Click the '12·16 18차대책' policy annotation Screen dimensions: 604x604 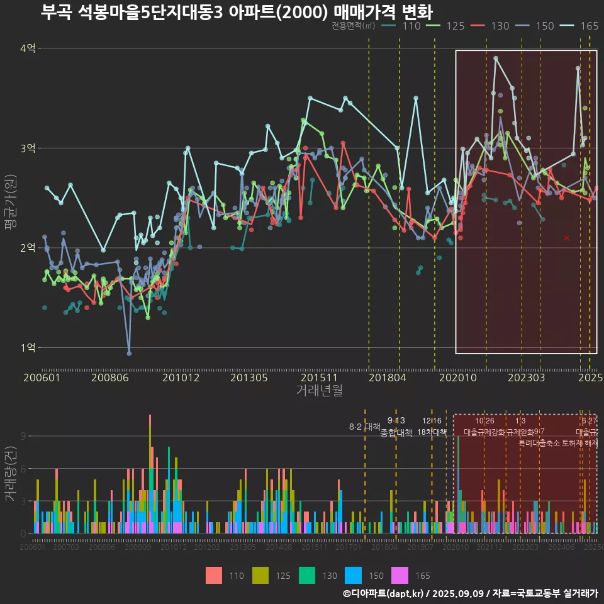tap(432, 427)
